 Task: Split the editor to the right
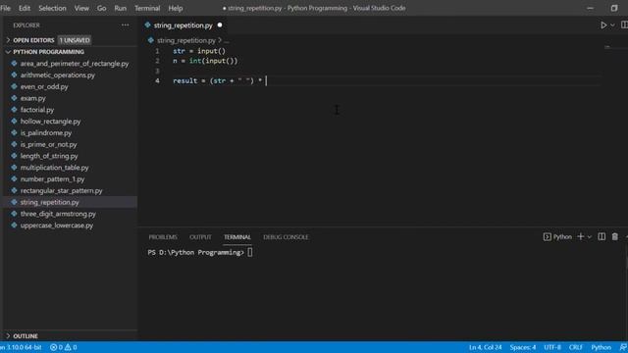coord(624,25)
